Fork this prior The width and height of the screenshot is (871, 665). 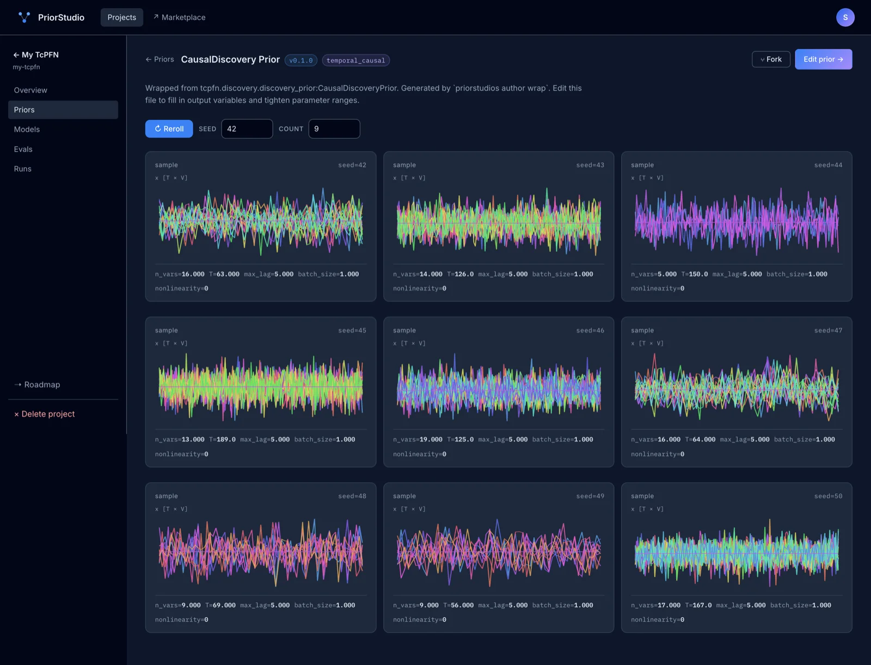(771, 59)
